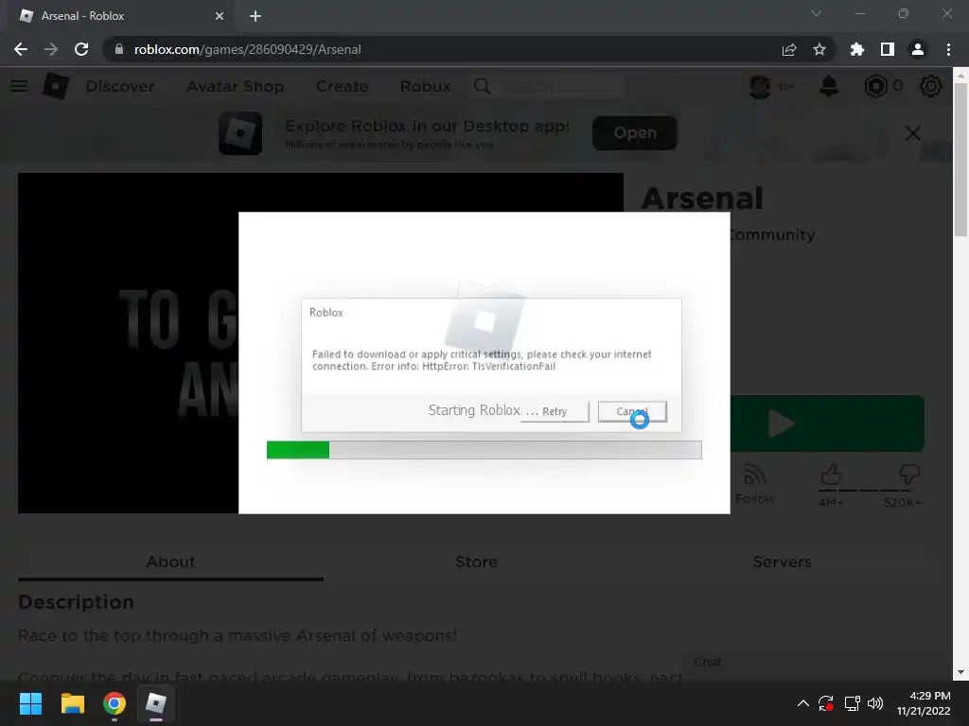Click the browser forward arrow
Viewport: 969px width, 726px height.
51,49
